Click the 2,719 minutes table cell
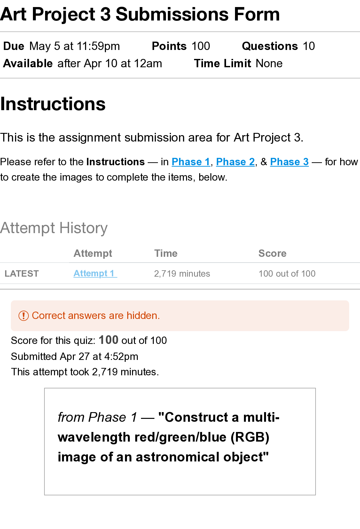The height and width of the screenshot is (529, 360). click(x=182, y=274)
